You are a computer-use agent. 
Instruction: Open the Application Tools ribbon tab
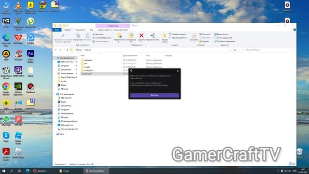(112, 30)
